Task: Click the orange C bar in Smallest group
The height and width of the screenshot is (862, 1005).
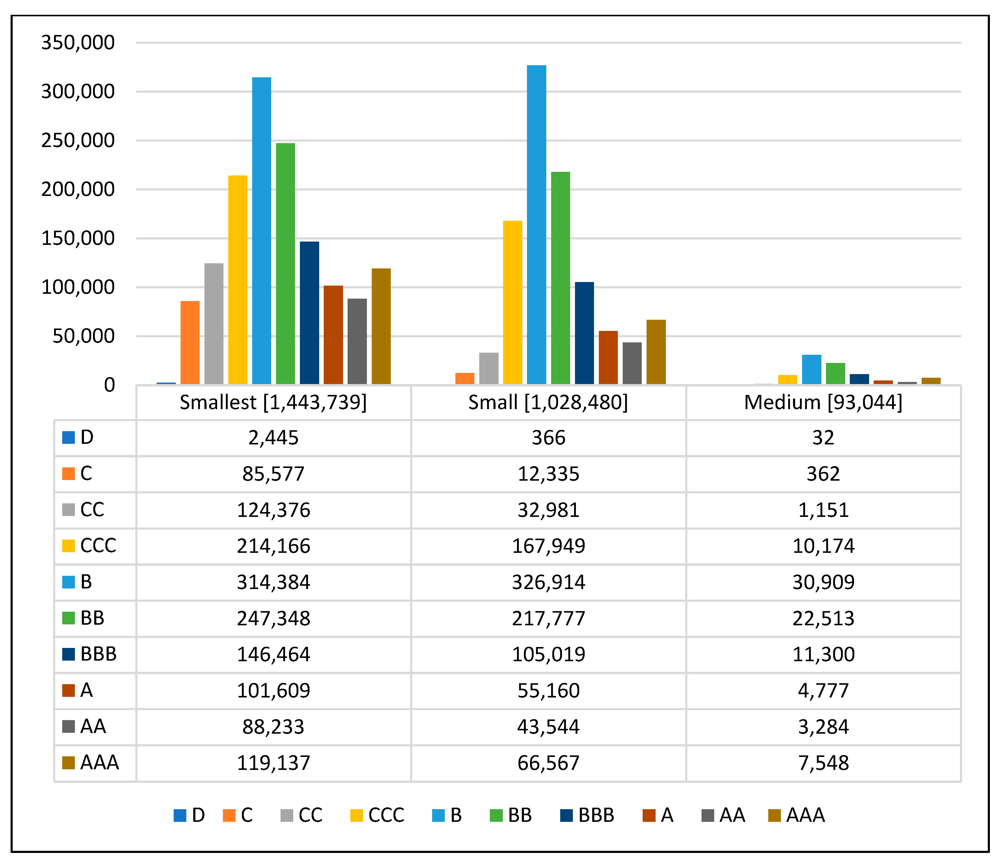Action: click(190, 342)
